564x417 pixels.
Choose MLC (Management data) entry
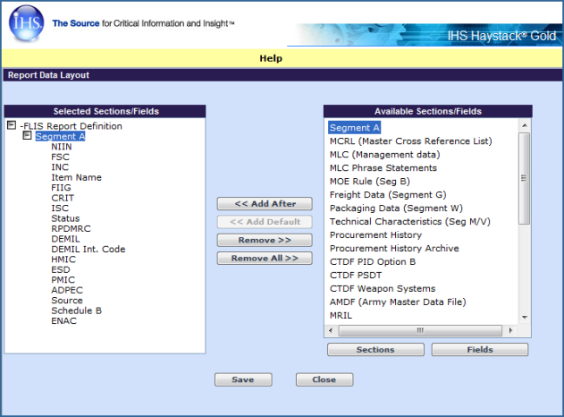point(385,155)
